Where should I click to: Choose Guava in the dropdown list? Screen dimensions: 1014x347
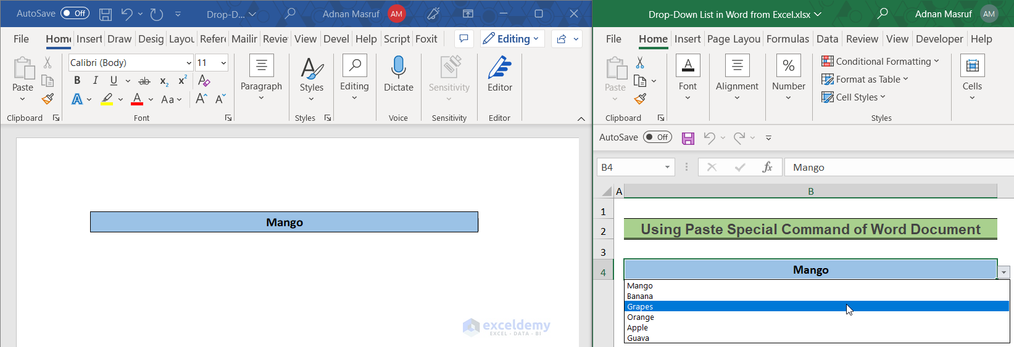pyautogui.click(x=817, y=338)
